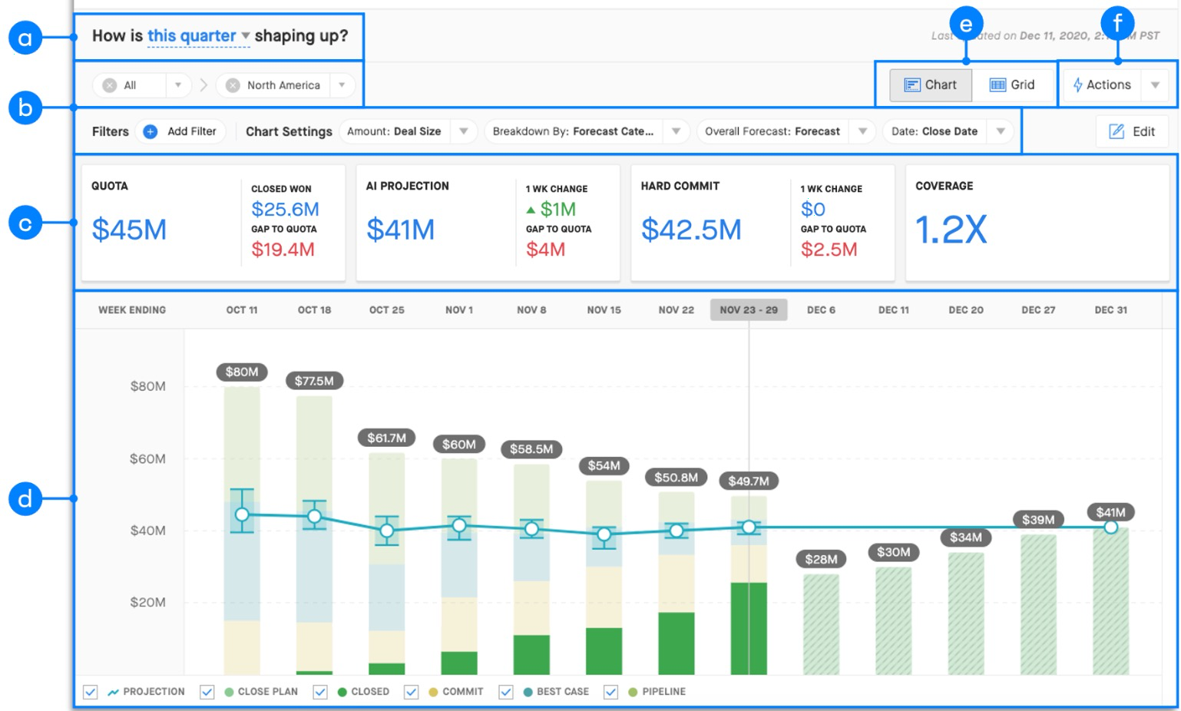The width and height of the screenshot is (1181, 711).
Task: Select the DEC 31 week column header
Action: [x=1111, y=310]
